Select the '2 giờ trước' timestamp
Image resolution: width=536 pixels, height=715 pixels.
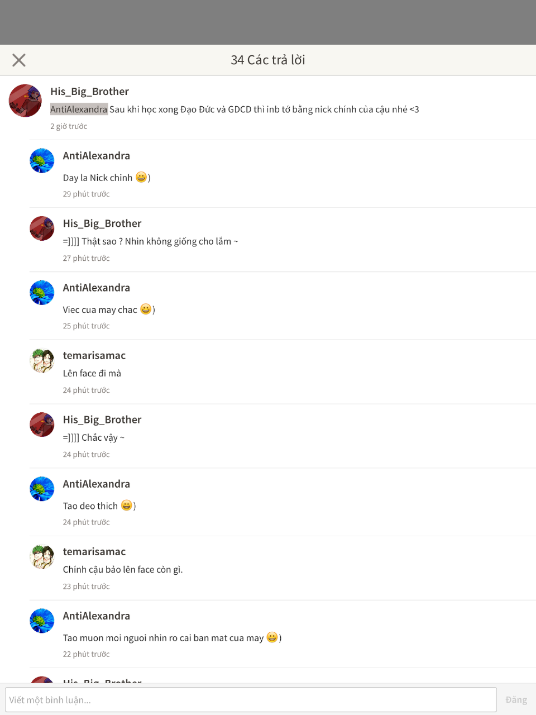tap(69, 126)
